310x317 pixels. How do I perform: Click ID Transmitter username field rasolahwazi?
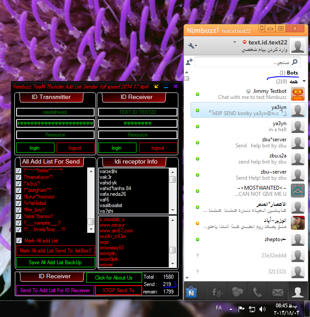(x=55, y=112)
